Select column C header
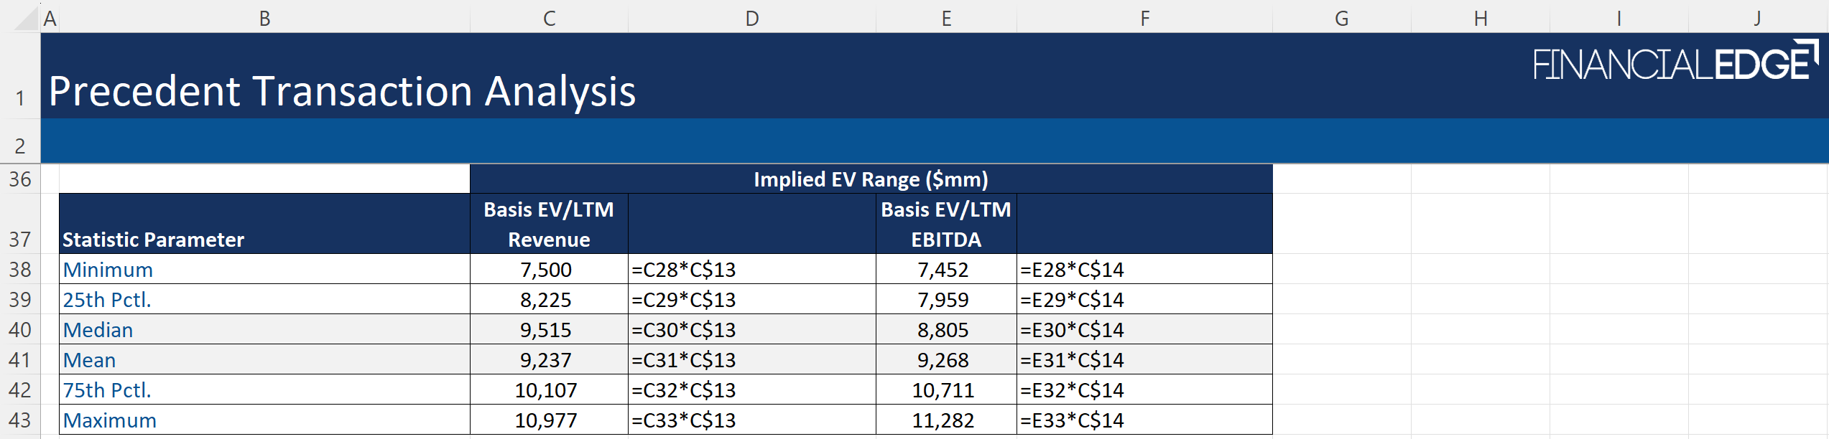 click(x=549, y=18)
